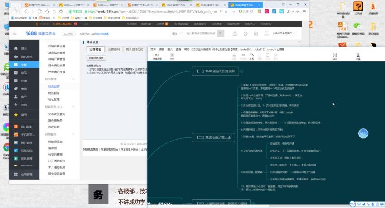Focus the 1688 header search input
The image size is (385, 208).
(201, 33)
